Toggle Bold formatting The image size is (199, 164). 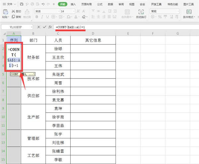tap(37, 17)
